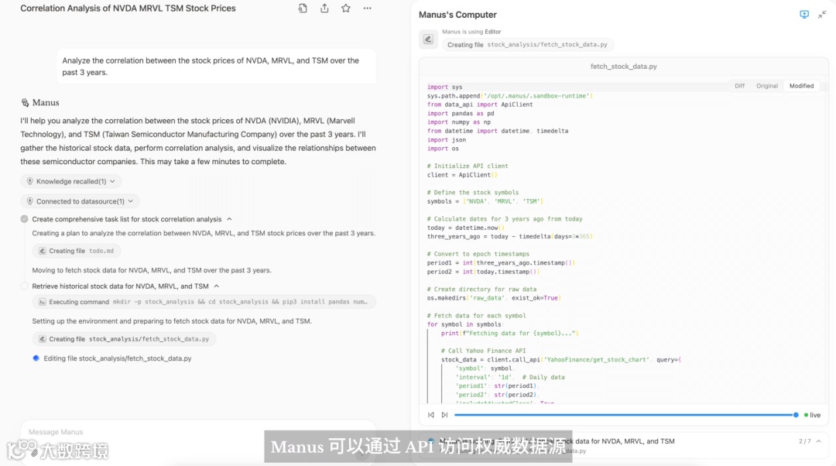Click completed checkmark for Create comprehensive task list
The width and height of the screenshot is (836, 466).
click(x=25, y=219)
